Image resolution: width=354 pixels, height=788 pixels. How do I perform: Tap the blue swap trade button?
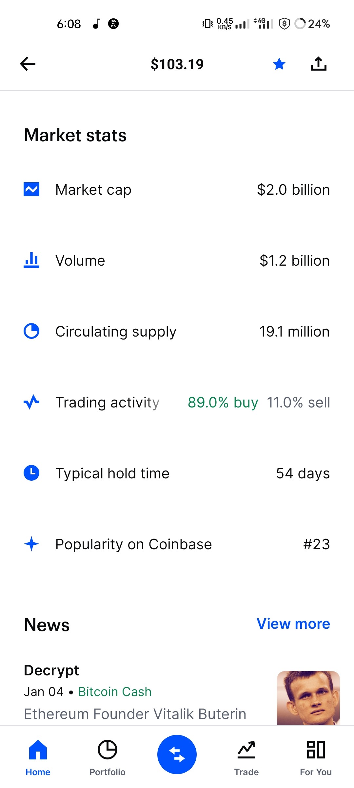(177, 754)
